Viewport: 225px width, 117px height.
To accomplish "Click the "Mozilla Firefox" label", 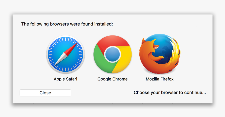I will click(160, 79).
